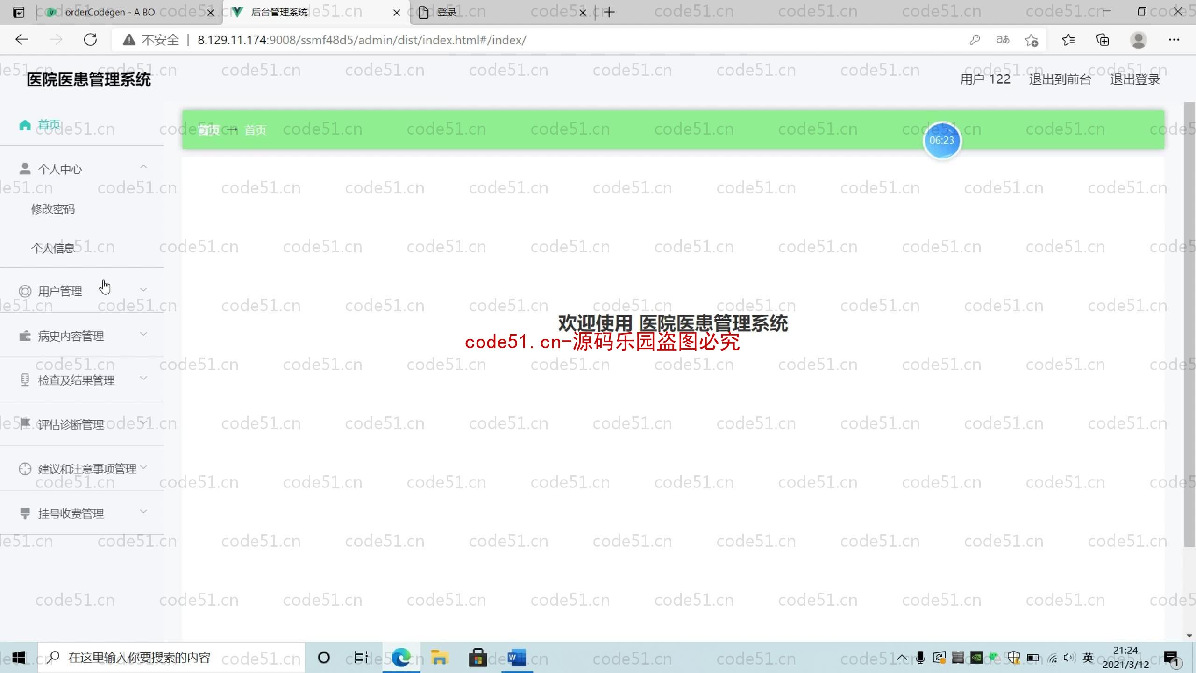Click the 病史内容管理 sidebar icon
Screen dimensions: 1196x673
[25, 335]
